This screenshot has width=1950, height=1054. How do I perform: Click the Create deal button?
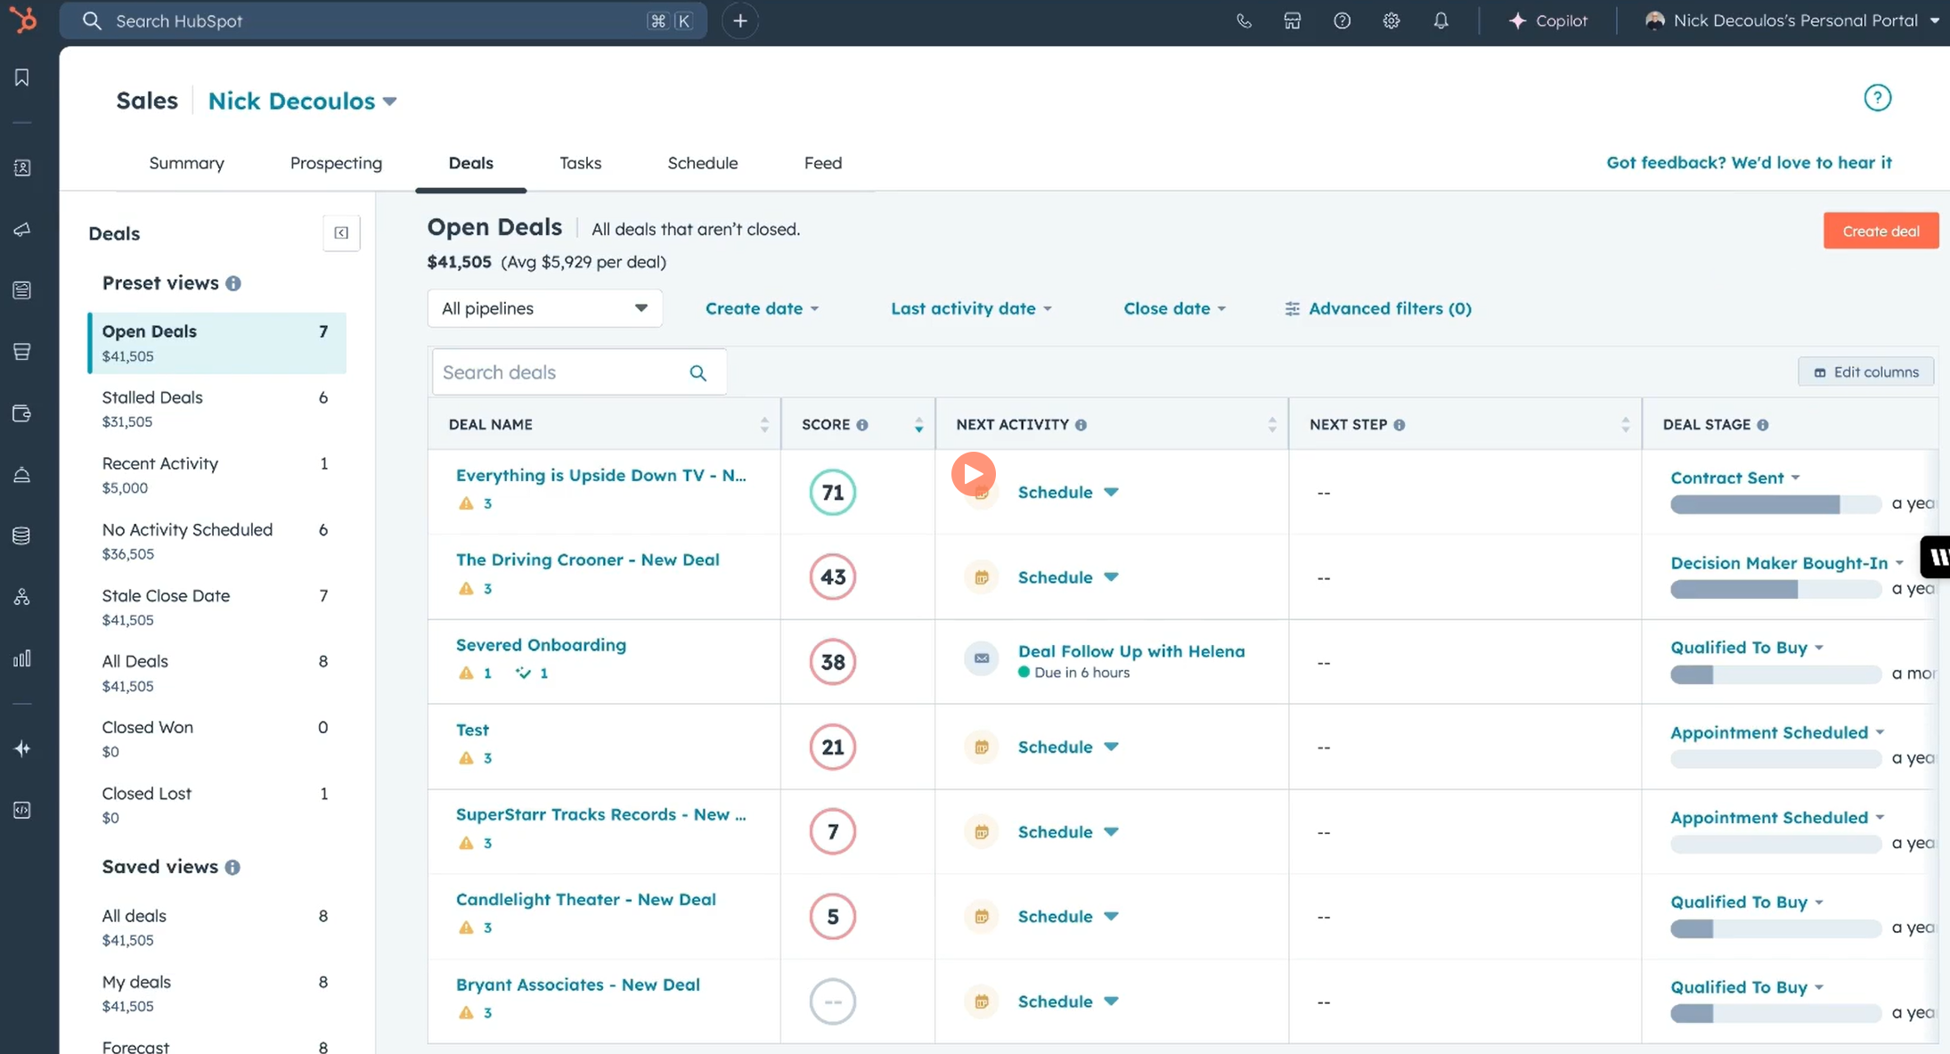click(1881, 231)
